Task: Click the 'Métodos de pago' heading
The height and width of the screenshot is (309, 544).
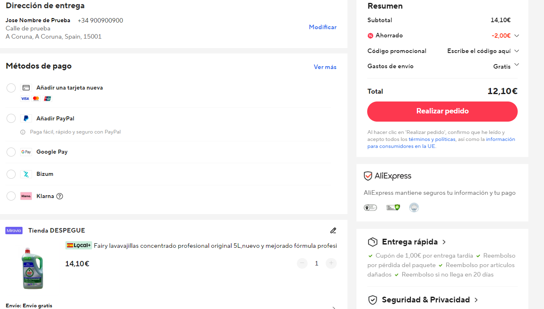Action: pyautogui.click(x=39, y=66)
